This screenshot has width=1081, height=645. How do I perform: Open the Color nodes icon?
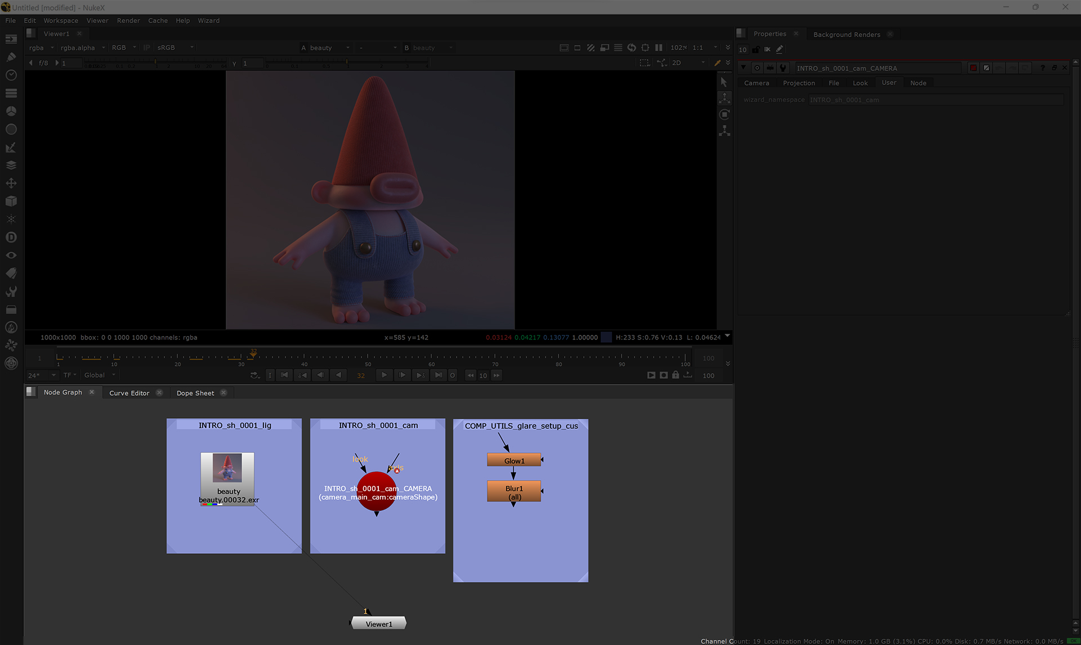pos(11,111)
